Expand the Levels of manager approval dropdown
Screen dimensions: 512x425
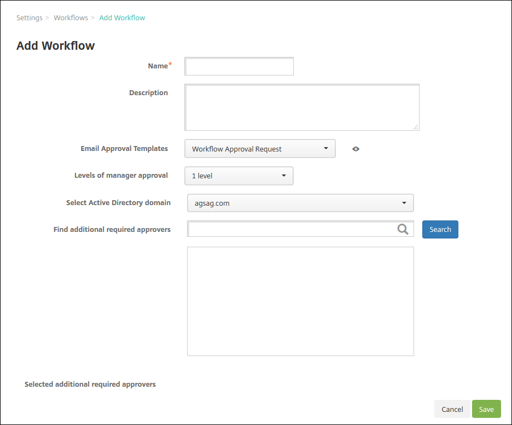[239, 176]
